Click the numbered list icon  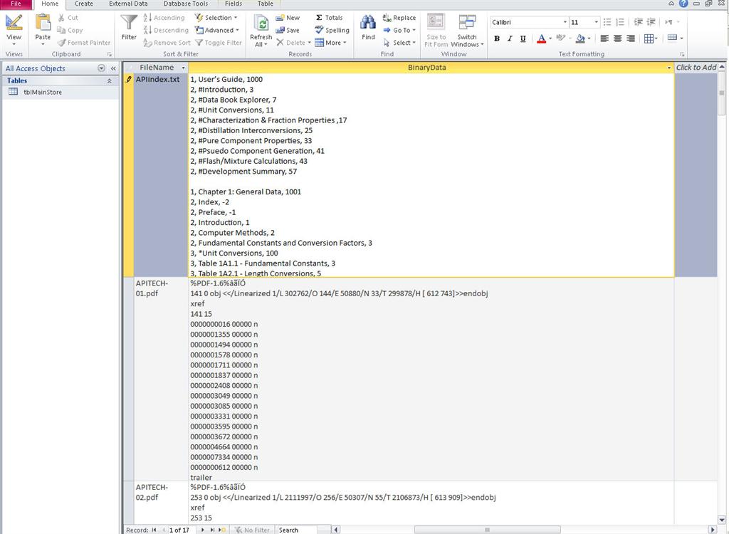[620, 22]
